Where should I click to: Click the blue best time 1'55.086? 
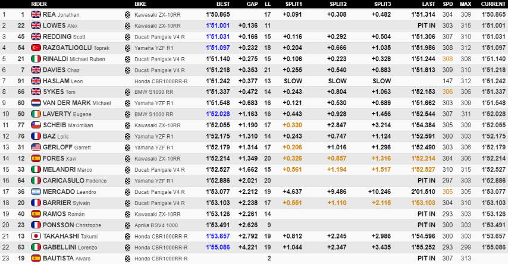pos(218,247)
